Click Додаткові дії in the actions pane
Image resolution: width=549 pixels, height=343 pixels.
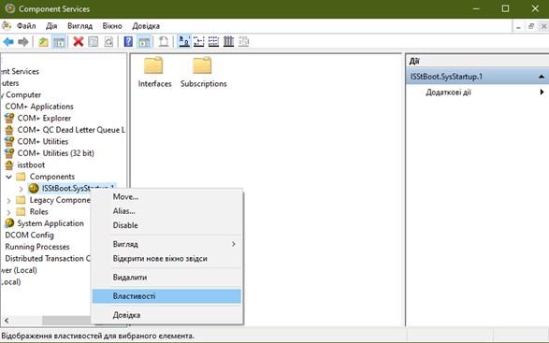pyautogui.click(x=448, y=93)
